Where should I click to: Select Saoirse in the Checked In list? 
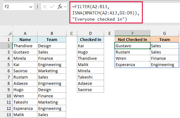coord(90,90)
